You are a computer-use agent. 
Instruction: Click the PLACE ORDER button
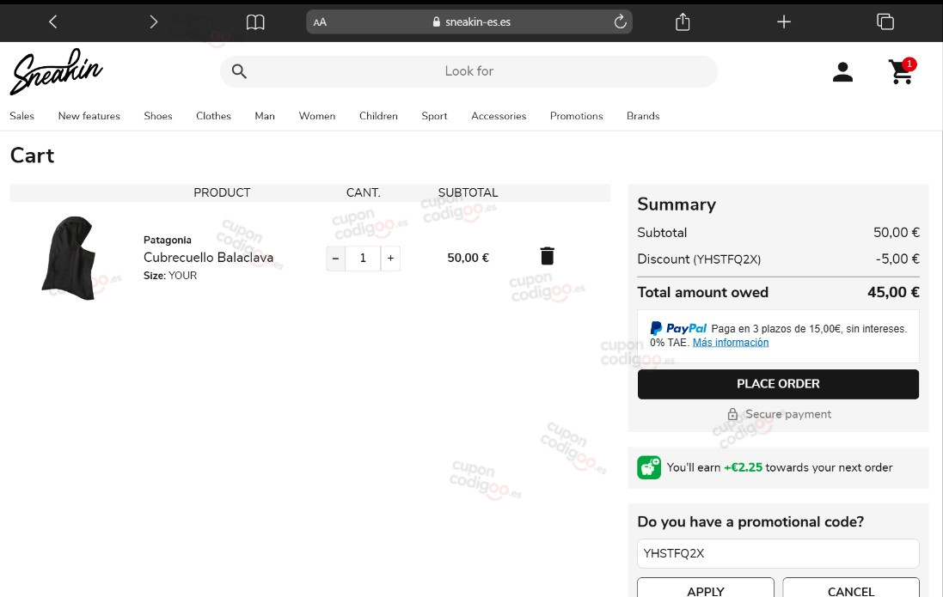point(778,384)
